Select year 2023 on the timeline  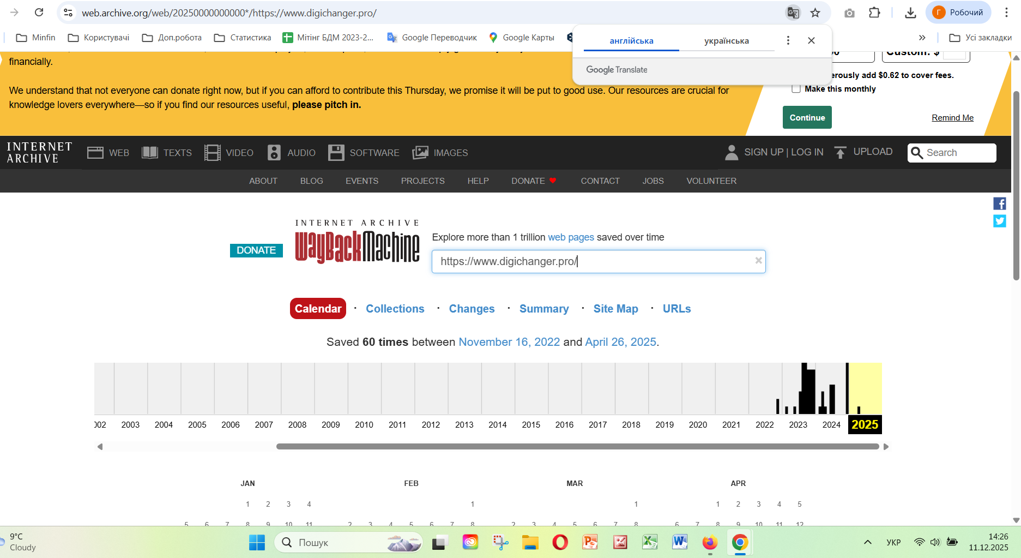798,424
